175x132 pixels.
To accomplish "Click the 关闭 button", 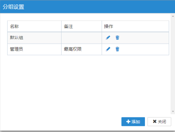I will [159, 122].
